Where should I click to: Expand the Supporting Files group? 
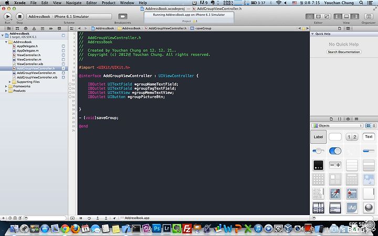[10, 82]
